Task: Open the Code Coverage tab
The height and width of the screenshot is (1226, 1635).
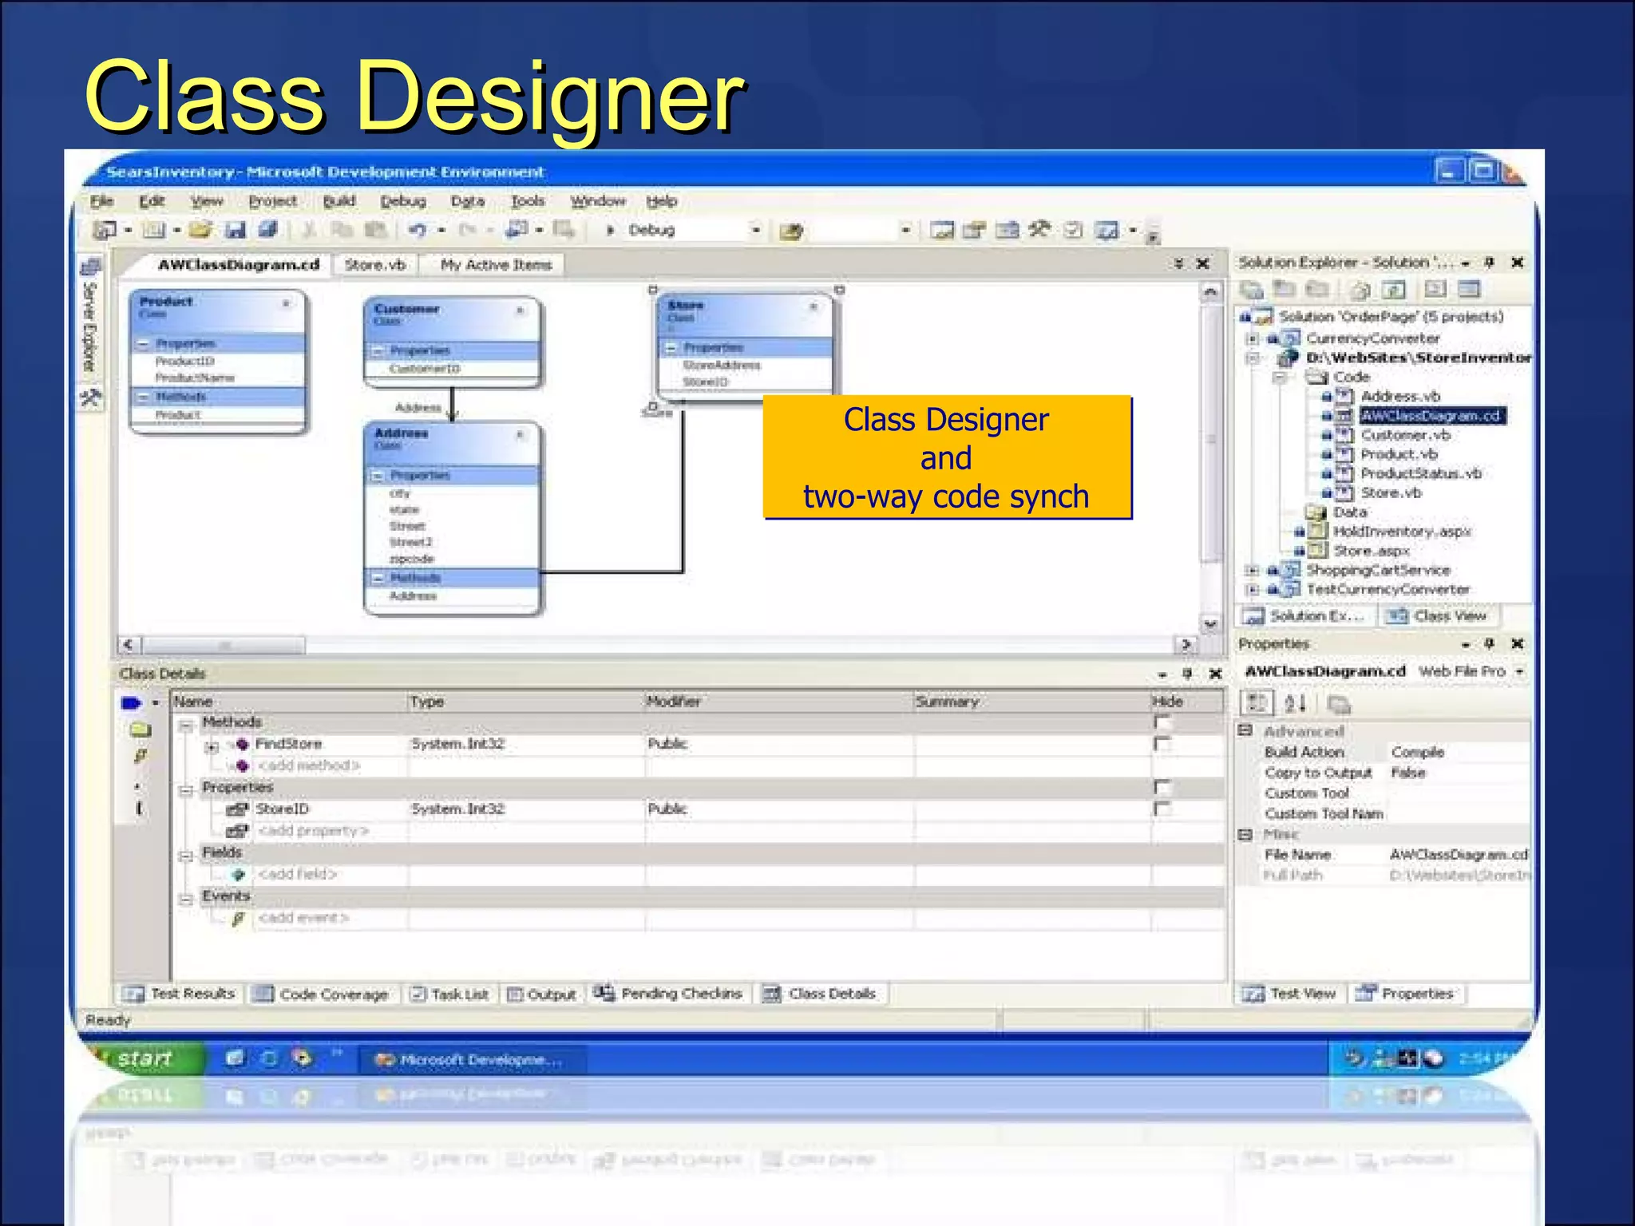Action: pyautogui.click(x=321, y=995)
